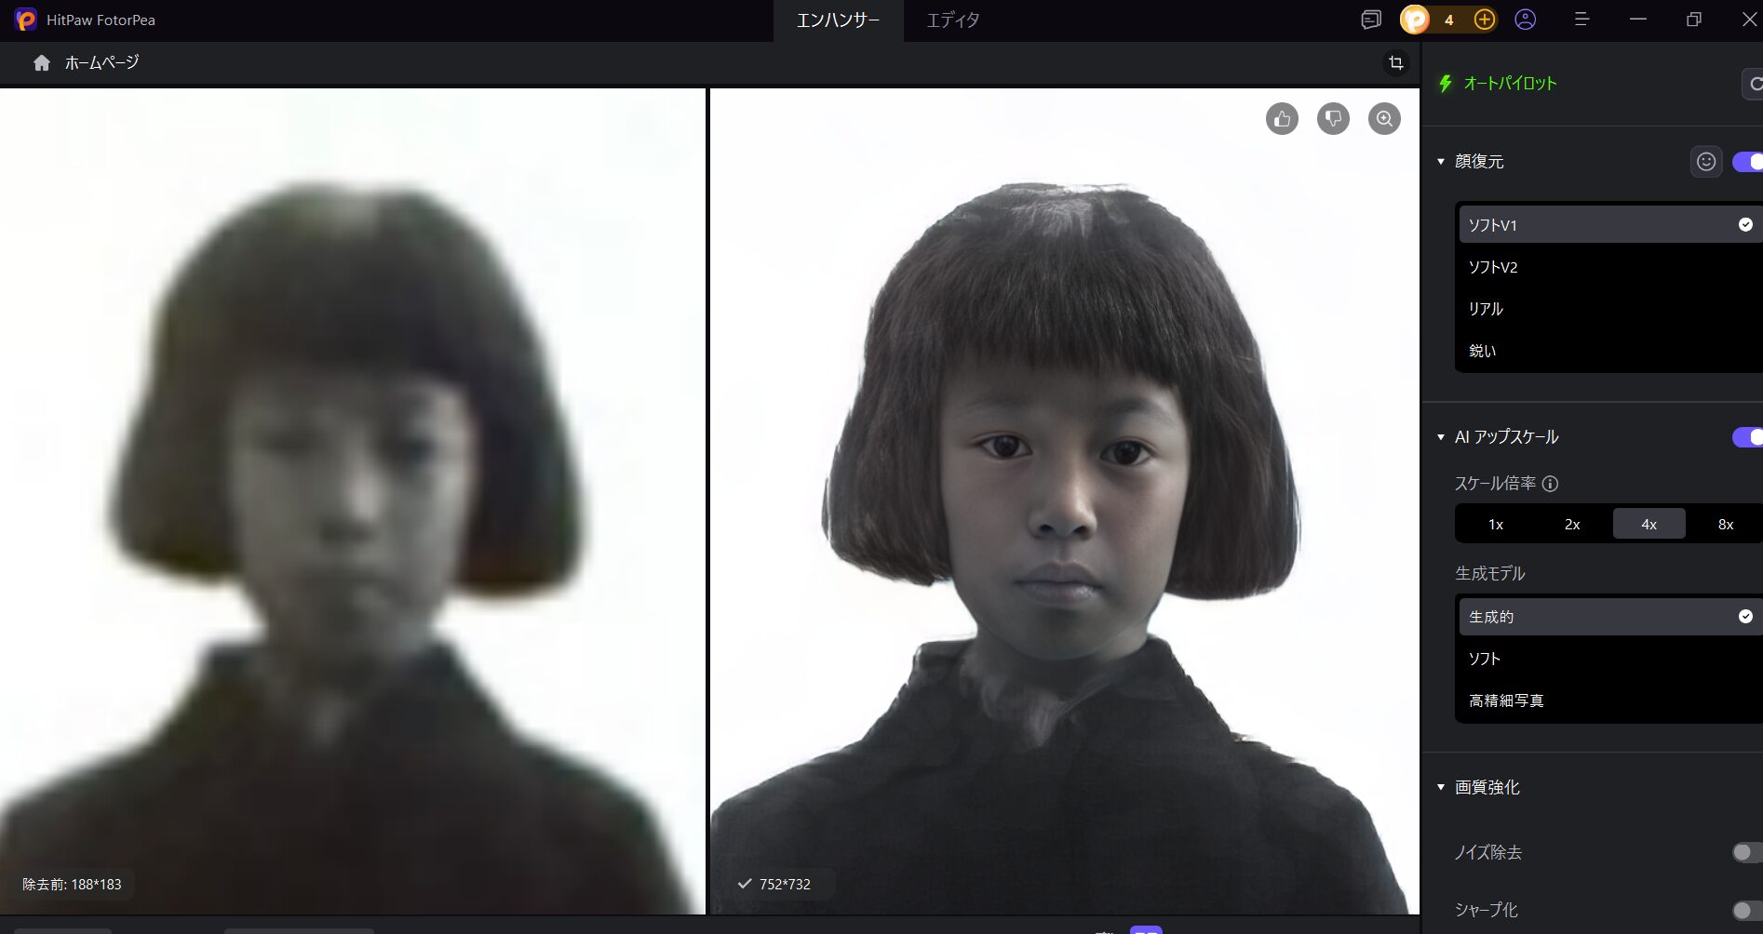
Task: Click the smiley face icon beside 顔復元
Action: [x=1705, y=161]
